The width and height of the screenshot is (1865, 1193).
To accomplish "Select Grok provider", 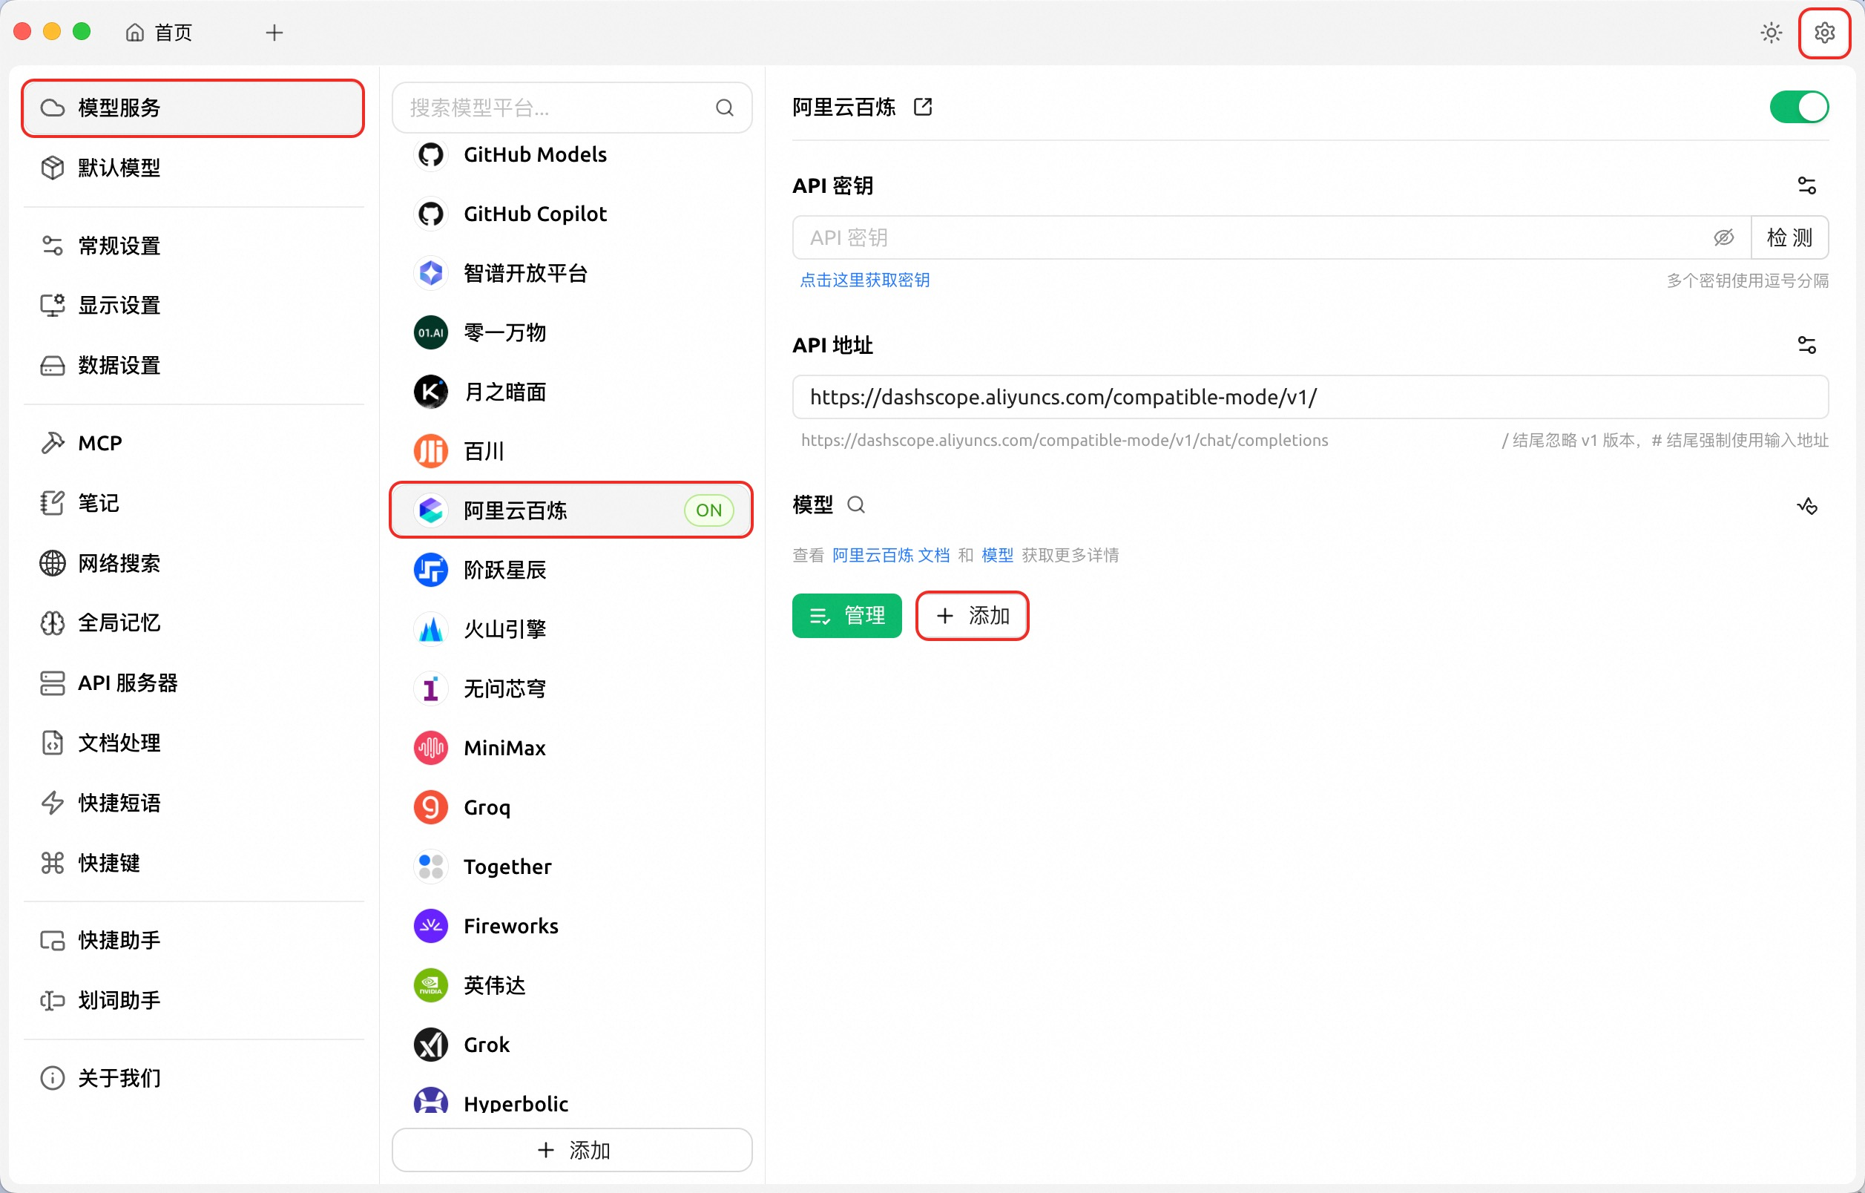I will 571,1045.
